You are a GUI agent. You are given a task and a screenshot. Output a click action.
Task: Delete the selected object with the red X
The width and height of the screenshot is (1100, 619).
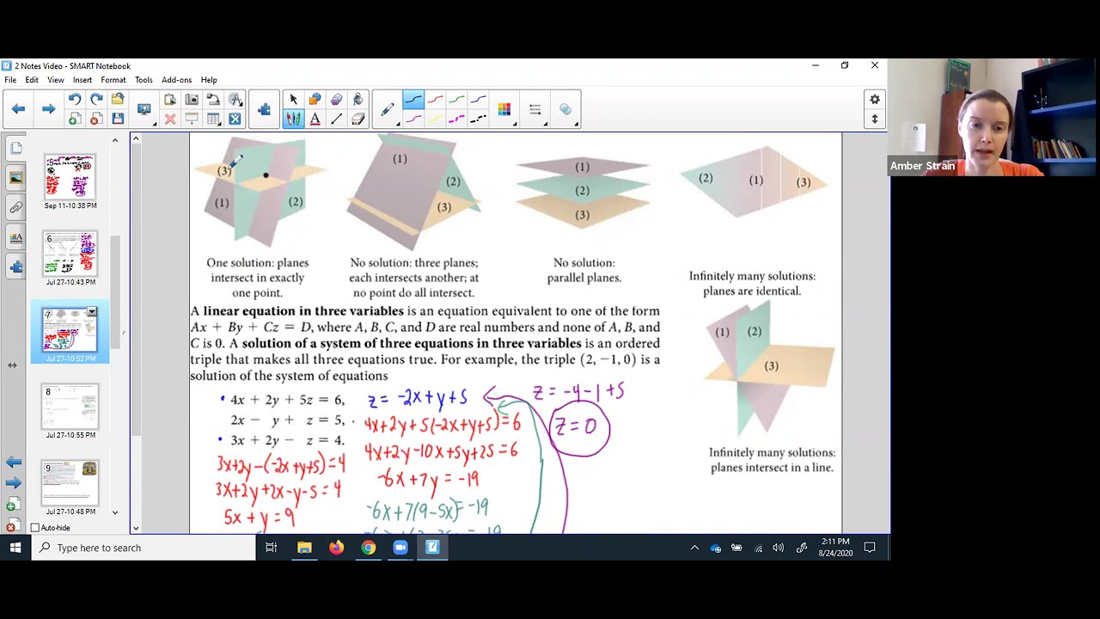coord(170,120)
